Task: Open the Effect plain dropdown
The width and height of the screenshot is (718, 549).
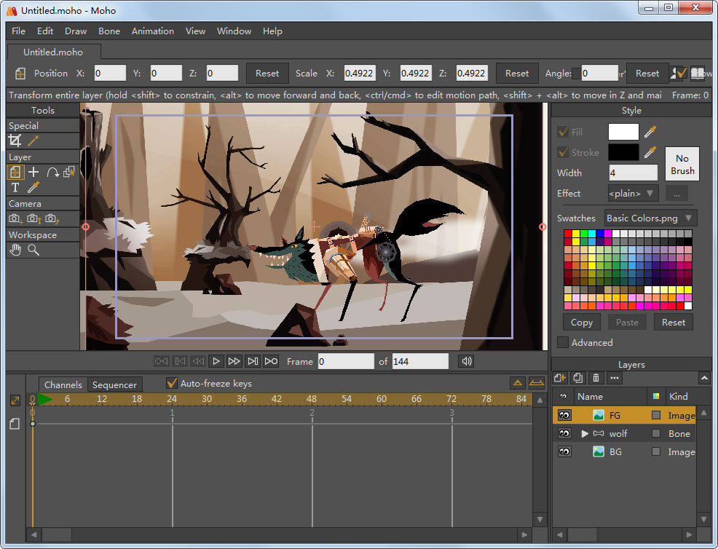Action: coord(633,194)
